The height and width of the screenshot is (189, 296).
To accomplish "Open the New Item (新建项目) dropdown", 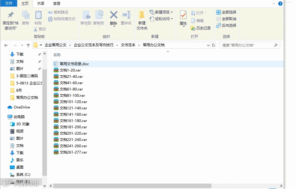I will 161,12.
